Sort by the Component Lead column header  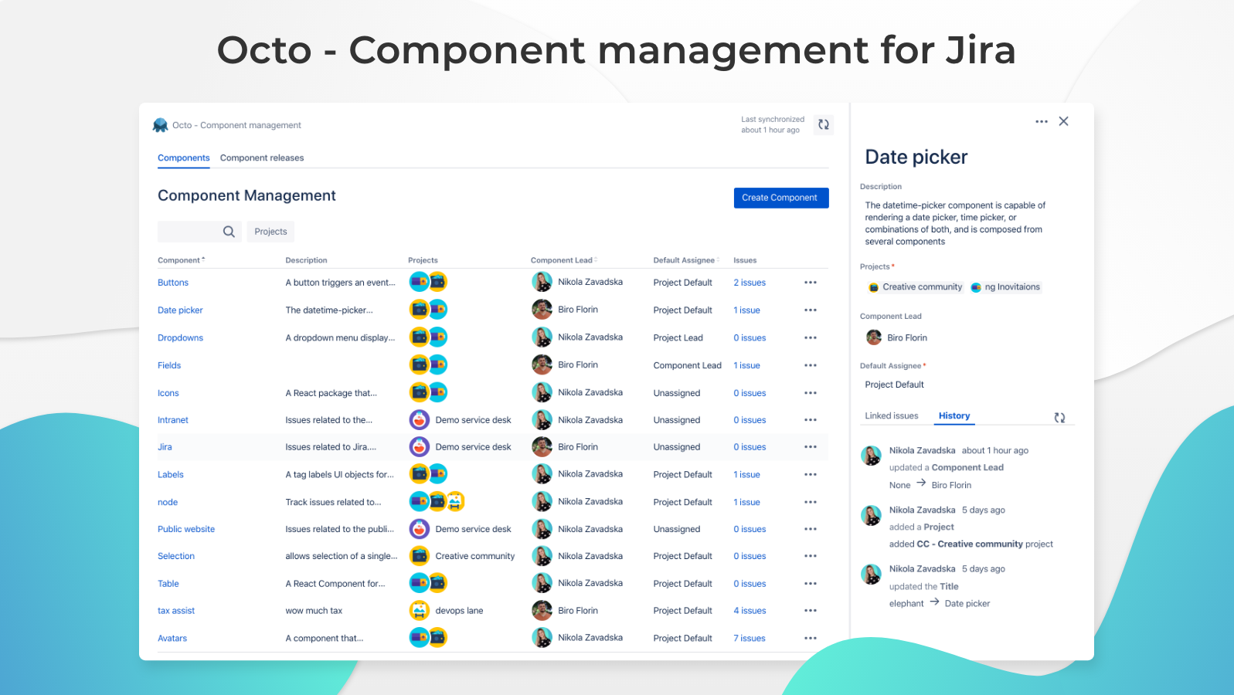[563, 260]
